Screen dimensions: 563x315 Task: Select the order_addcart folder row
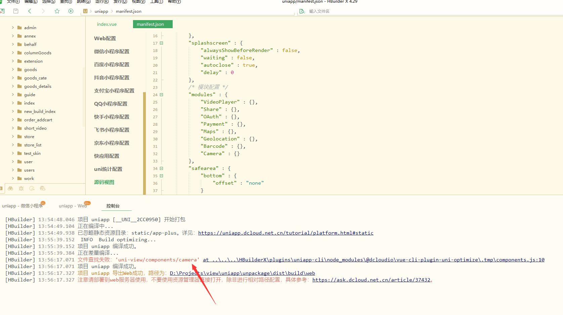[43, 120]
